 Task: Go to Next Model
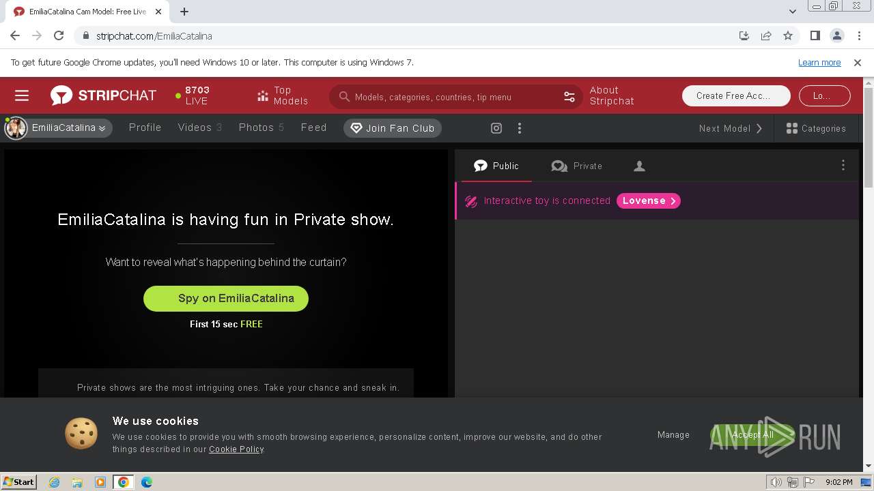pyautogui.click(x=731, y=128)
